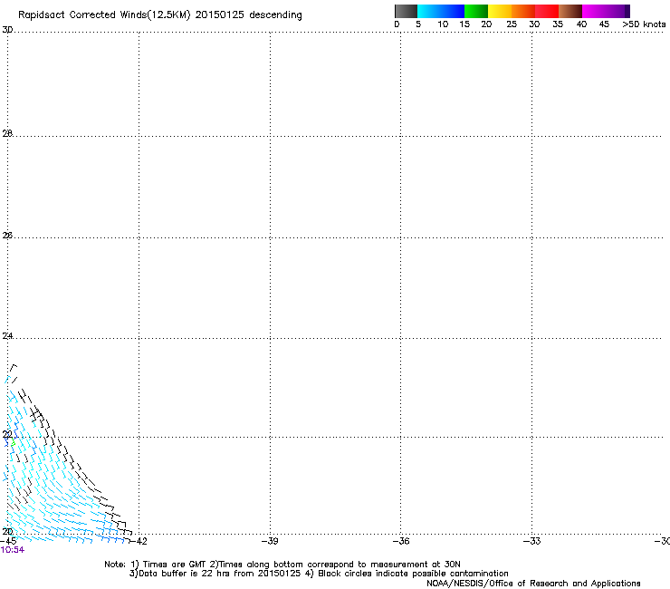Click the '35' tick label under the color bar

(558, 24)
